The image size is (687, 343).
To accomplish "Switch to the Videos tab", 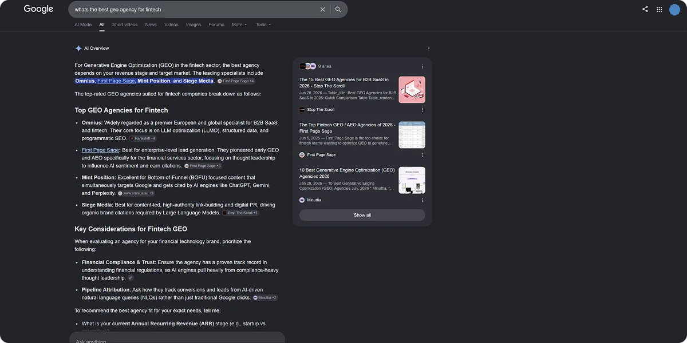I will point(171,25).
